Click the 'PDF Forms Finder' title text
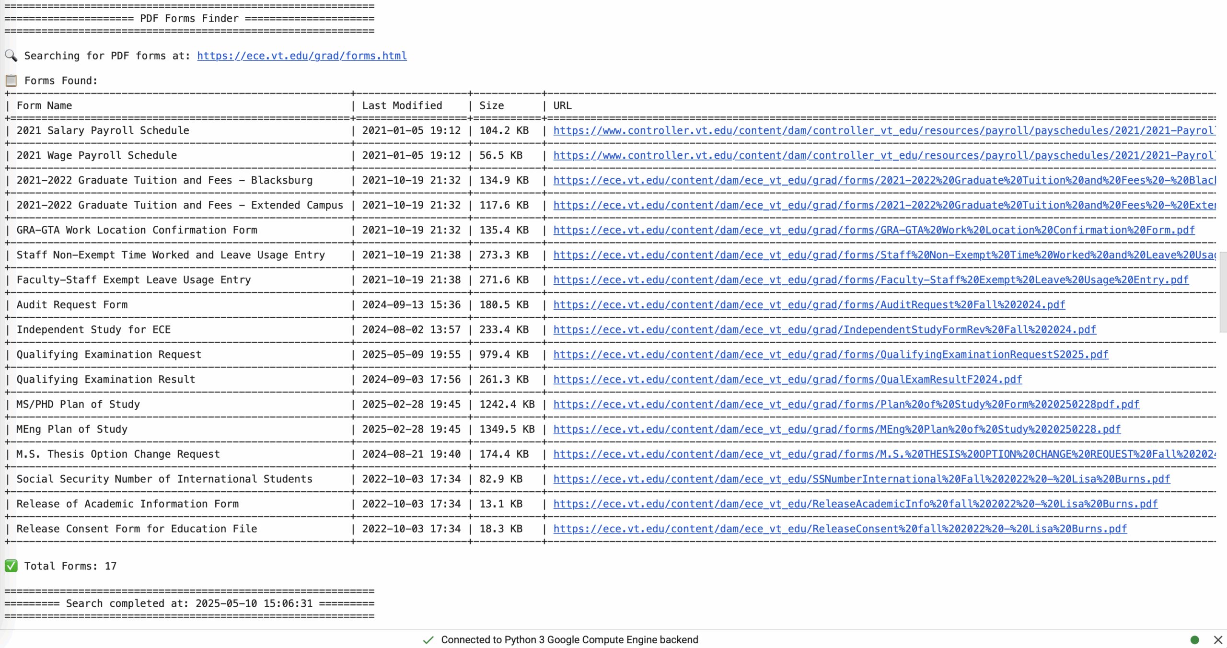 tap(189, 18)
